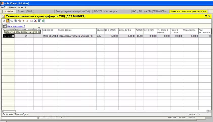
Task: Click the magnifier search toolbar icon
Action: tap(12, 21)
